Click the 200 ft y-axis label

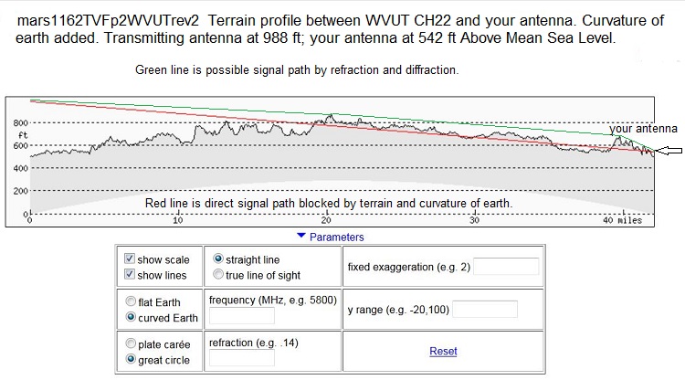[x=20, y=191]
